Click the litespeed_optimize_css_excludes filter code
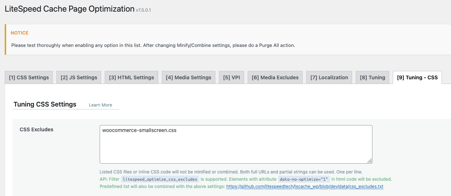Viewport: 451px width, 196px height. click(x=160, y=179)
